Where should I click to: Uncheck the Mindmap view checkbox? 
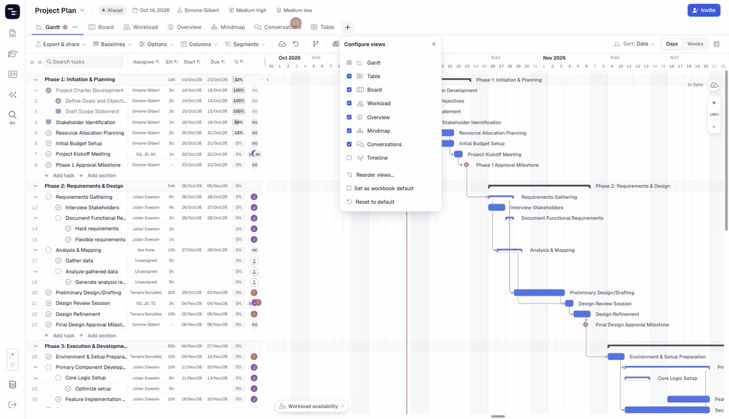point(349,131)
